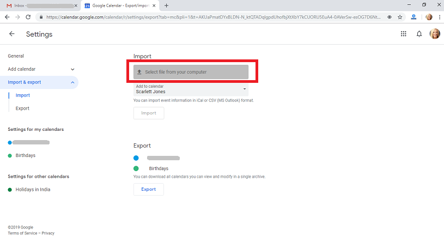Go back from Settings with arrow

11,34
